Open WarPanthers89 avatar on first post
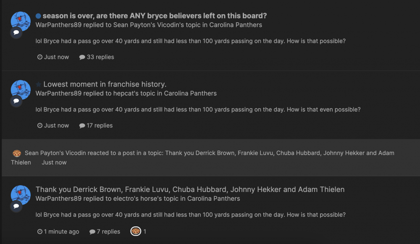Screen dimensions: 420x244 click(20, 21)
